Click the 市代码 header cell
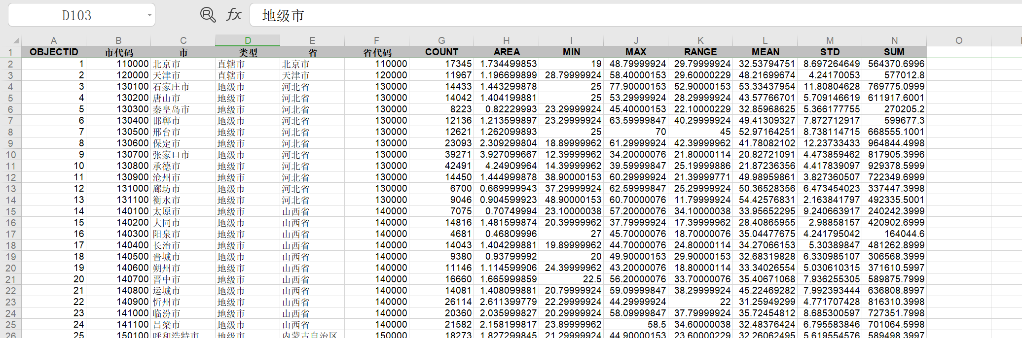The image size is (1022, 338). (118, 52)
